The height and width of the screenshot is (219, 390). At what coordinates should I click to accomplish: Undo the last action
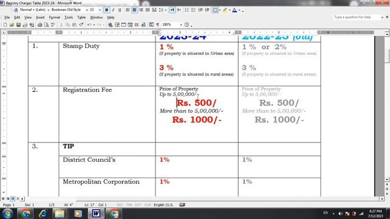[x=90, y=24]
